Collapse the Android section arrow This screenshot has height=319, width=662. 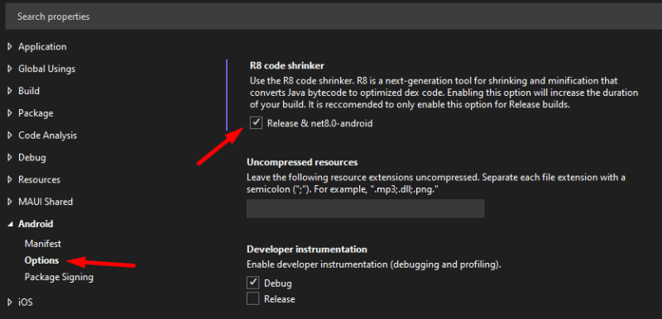click(x=10, y=225)
